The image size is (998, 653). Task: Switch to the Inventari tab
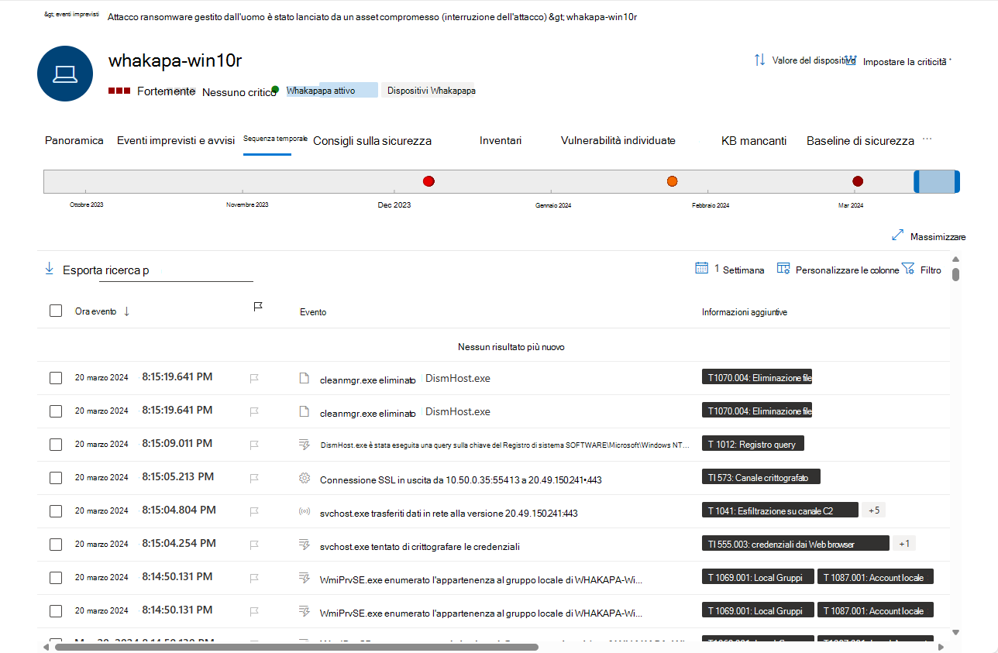tap(501, 140)
